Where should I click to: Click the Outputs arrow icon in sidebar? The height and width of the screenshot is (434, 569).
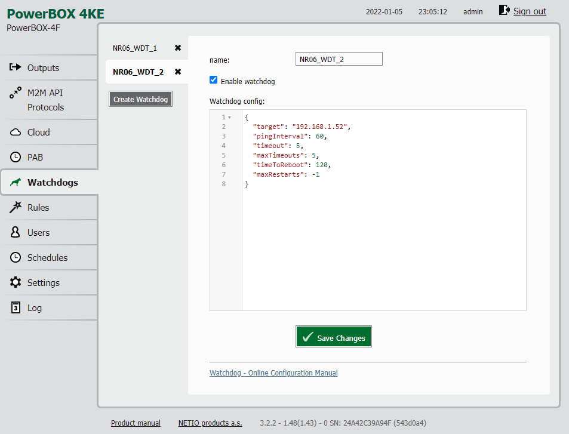point(16,67)
